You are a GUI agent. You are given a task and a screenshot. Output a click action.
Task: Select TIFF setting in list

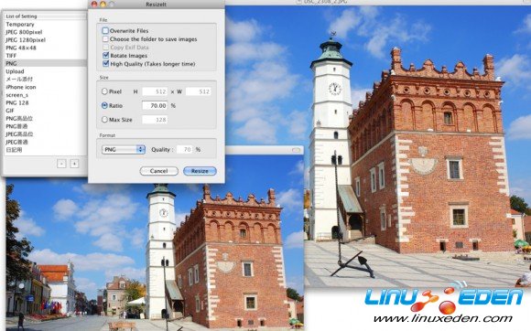46,56
